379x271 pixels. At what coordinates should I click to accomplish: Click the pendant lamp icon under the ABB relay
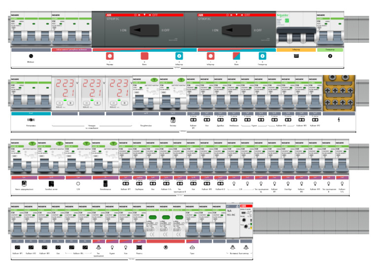[246, 247]
